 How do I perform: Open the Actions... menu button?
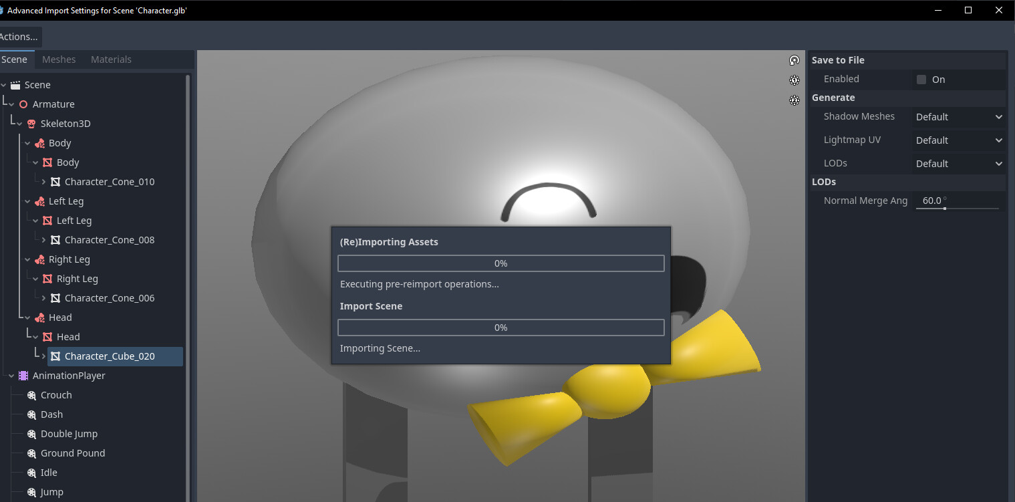19,37
